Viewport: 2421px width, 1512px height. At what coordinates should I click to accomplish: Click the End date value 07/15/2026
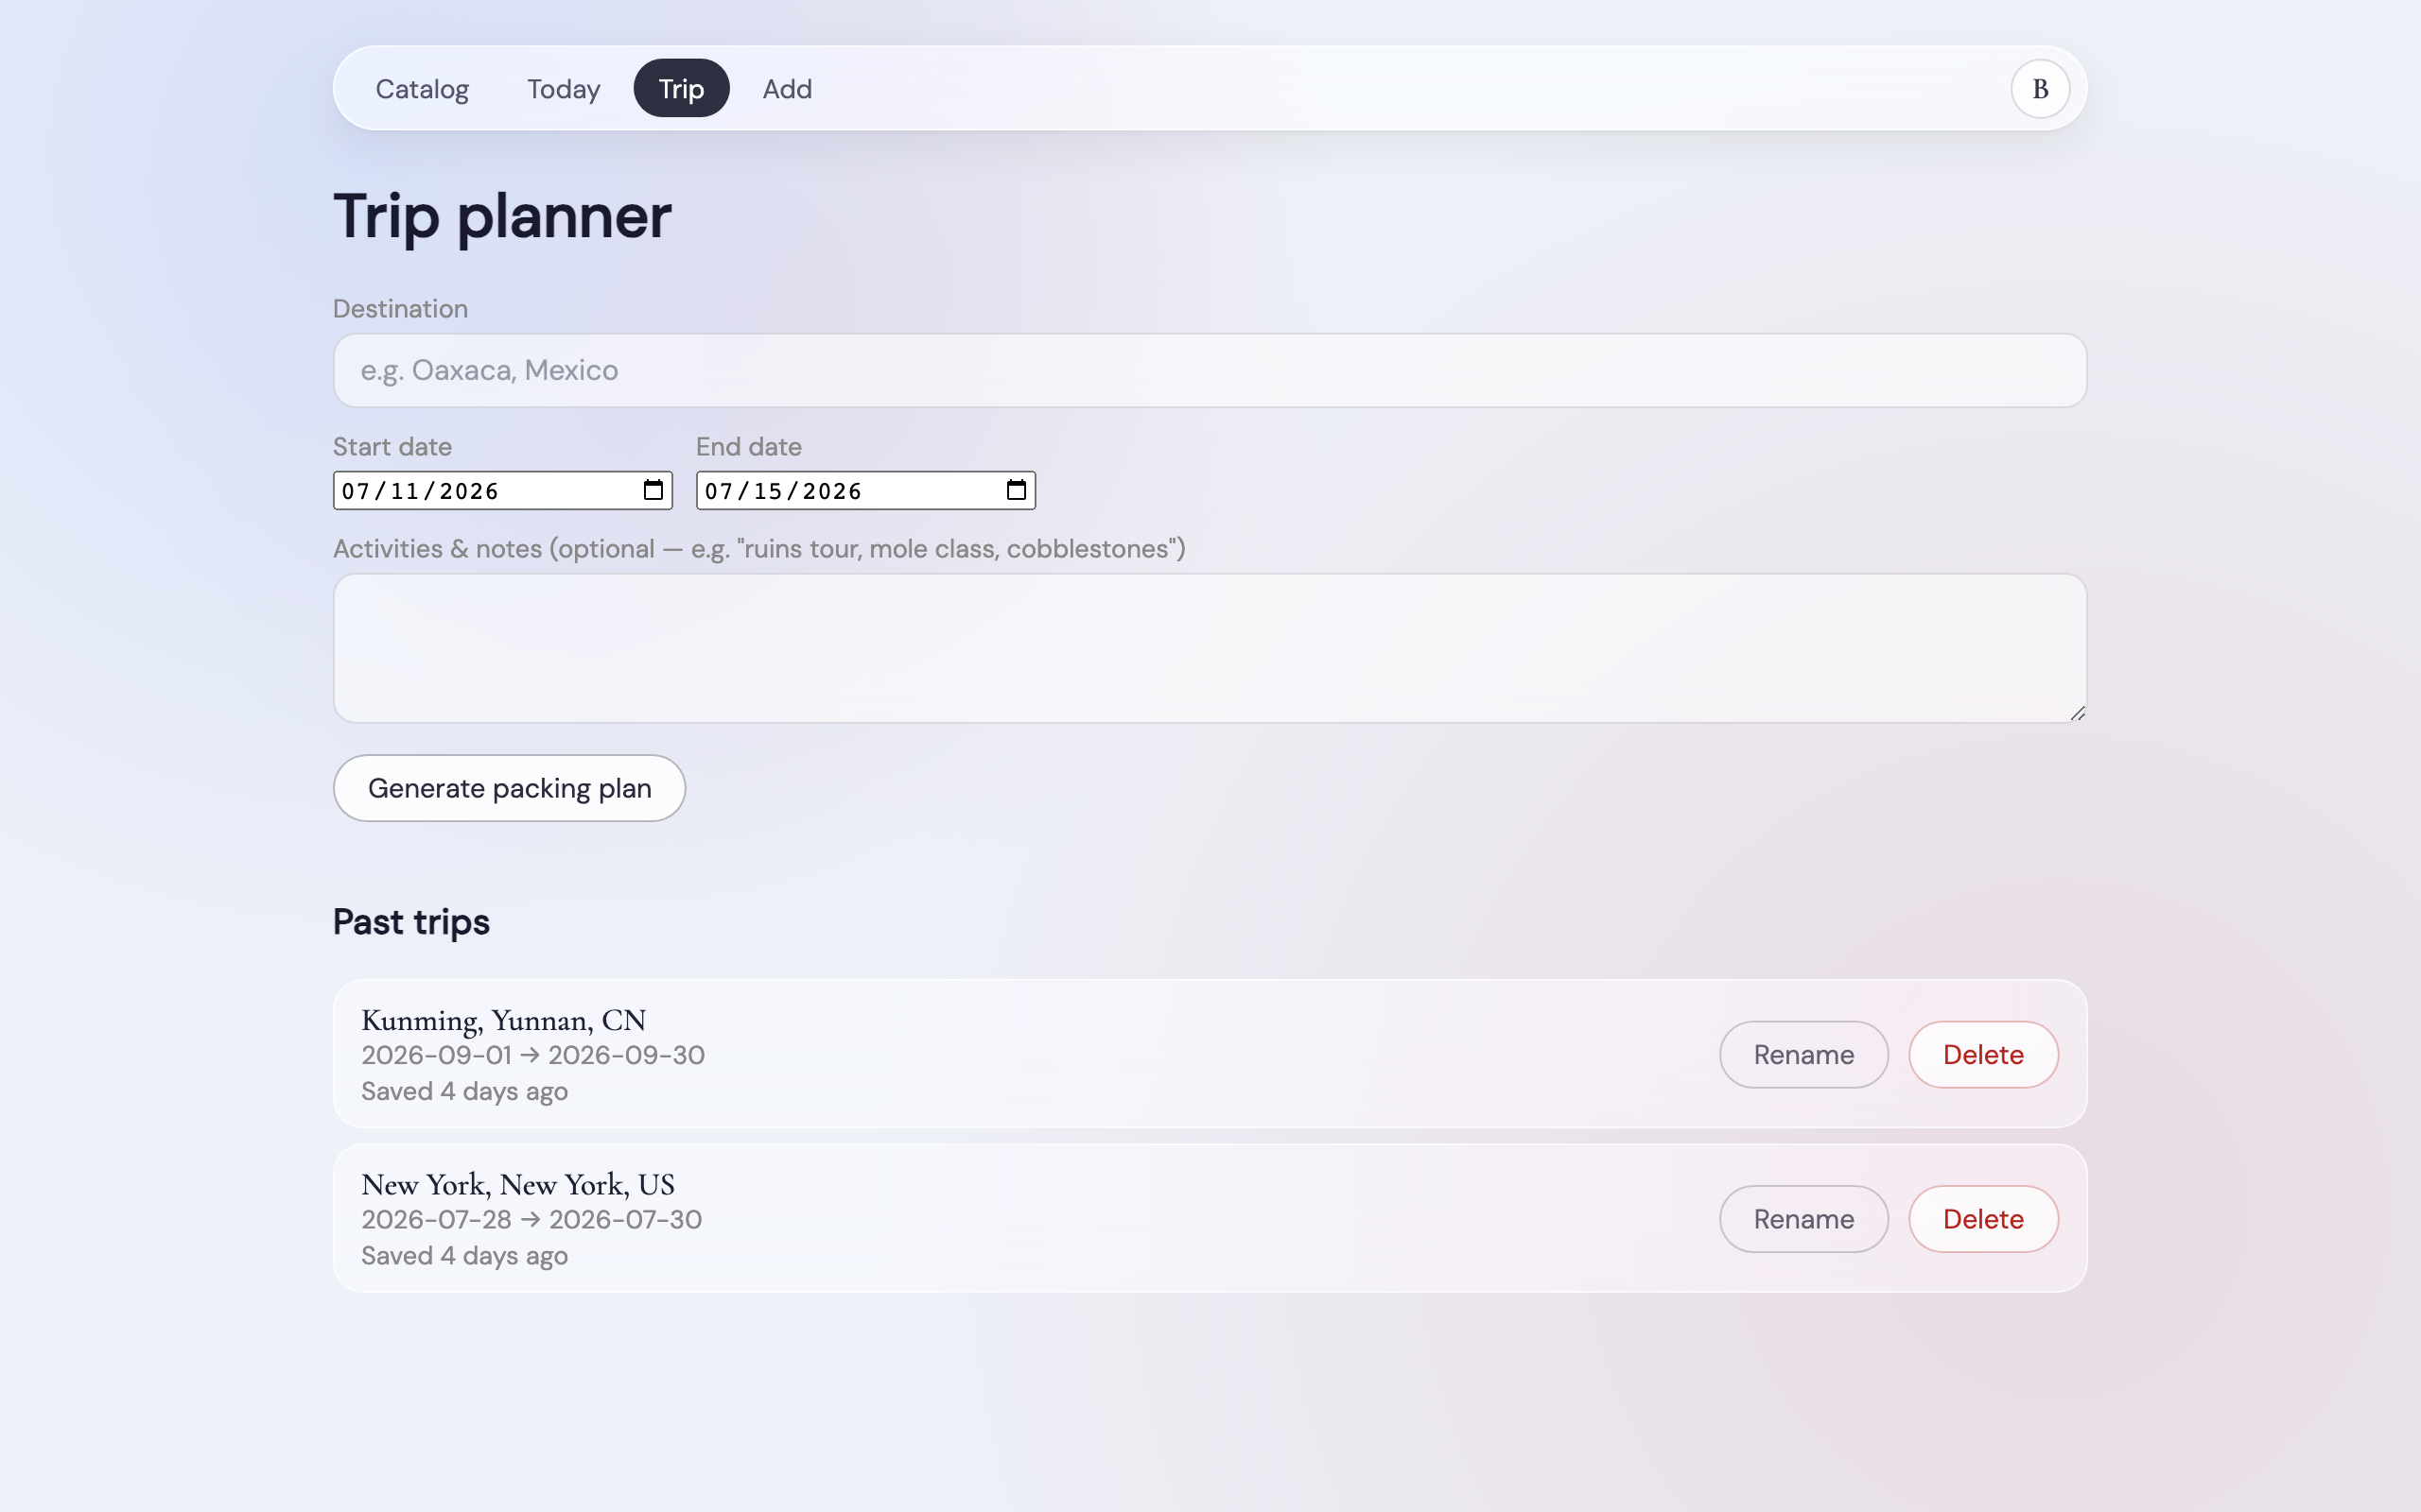[783, 491]
